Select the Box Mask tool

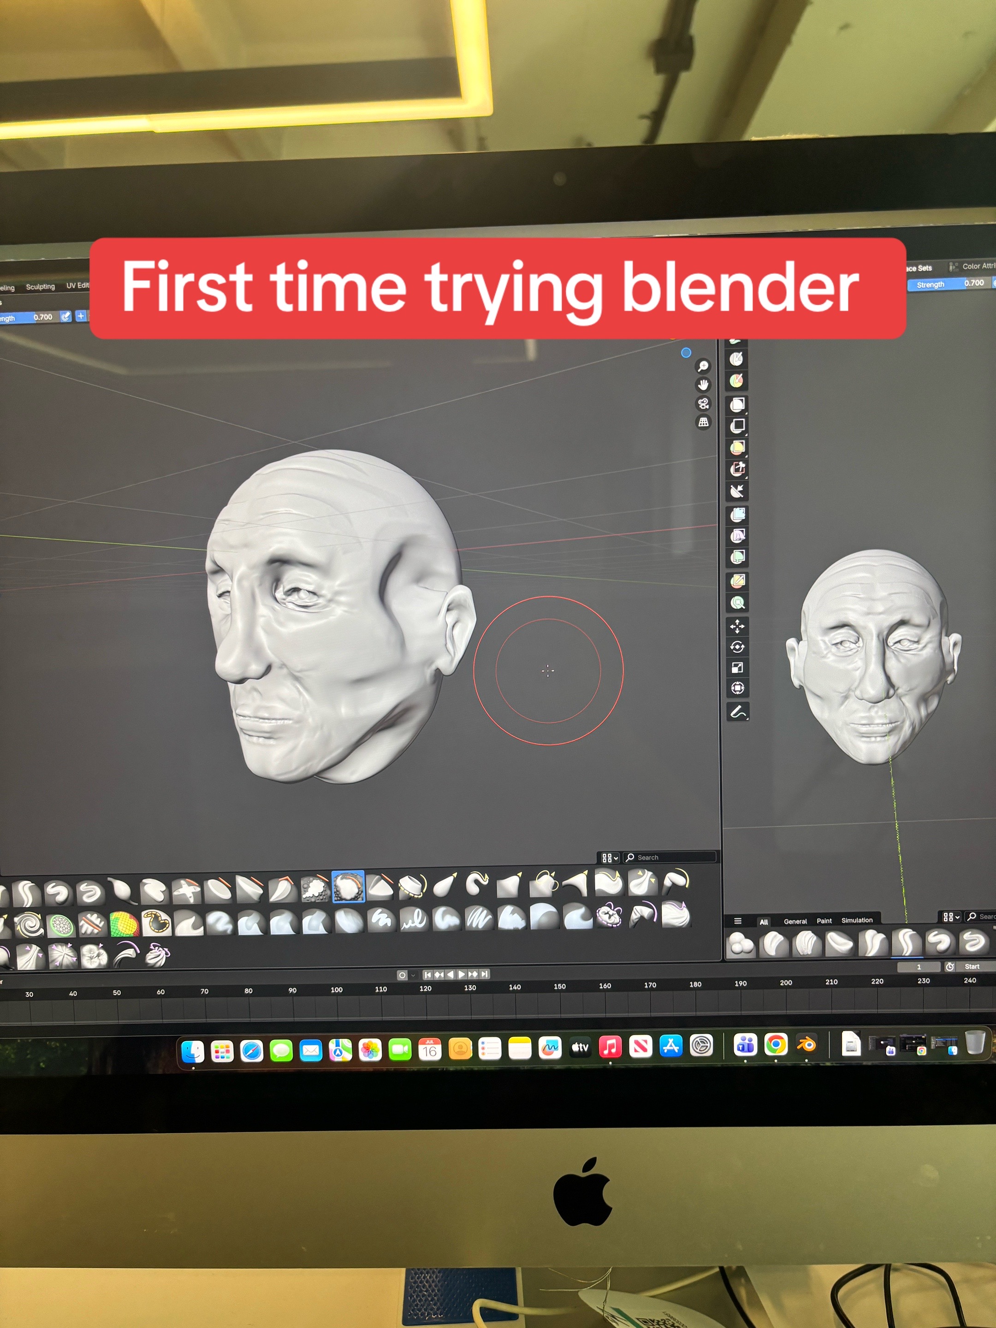click(738, 404)
